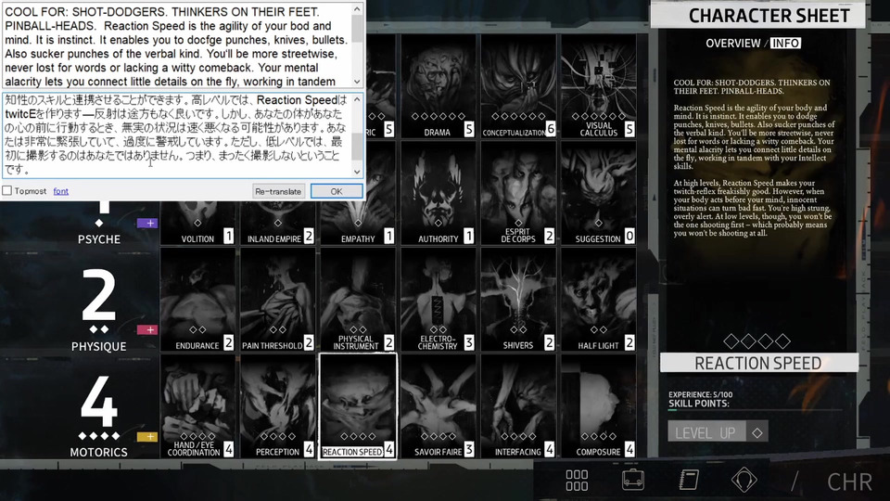Select the Drama skill card

[x=438, y=85]
